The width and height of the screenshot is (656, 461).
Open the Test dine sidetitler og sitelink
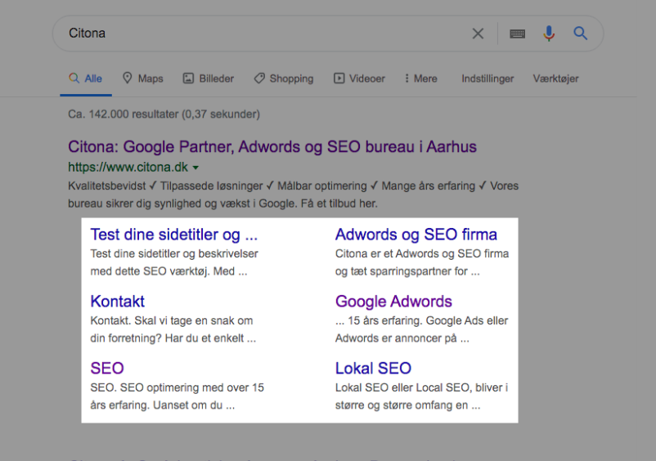click(x=174, y=235)
